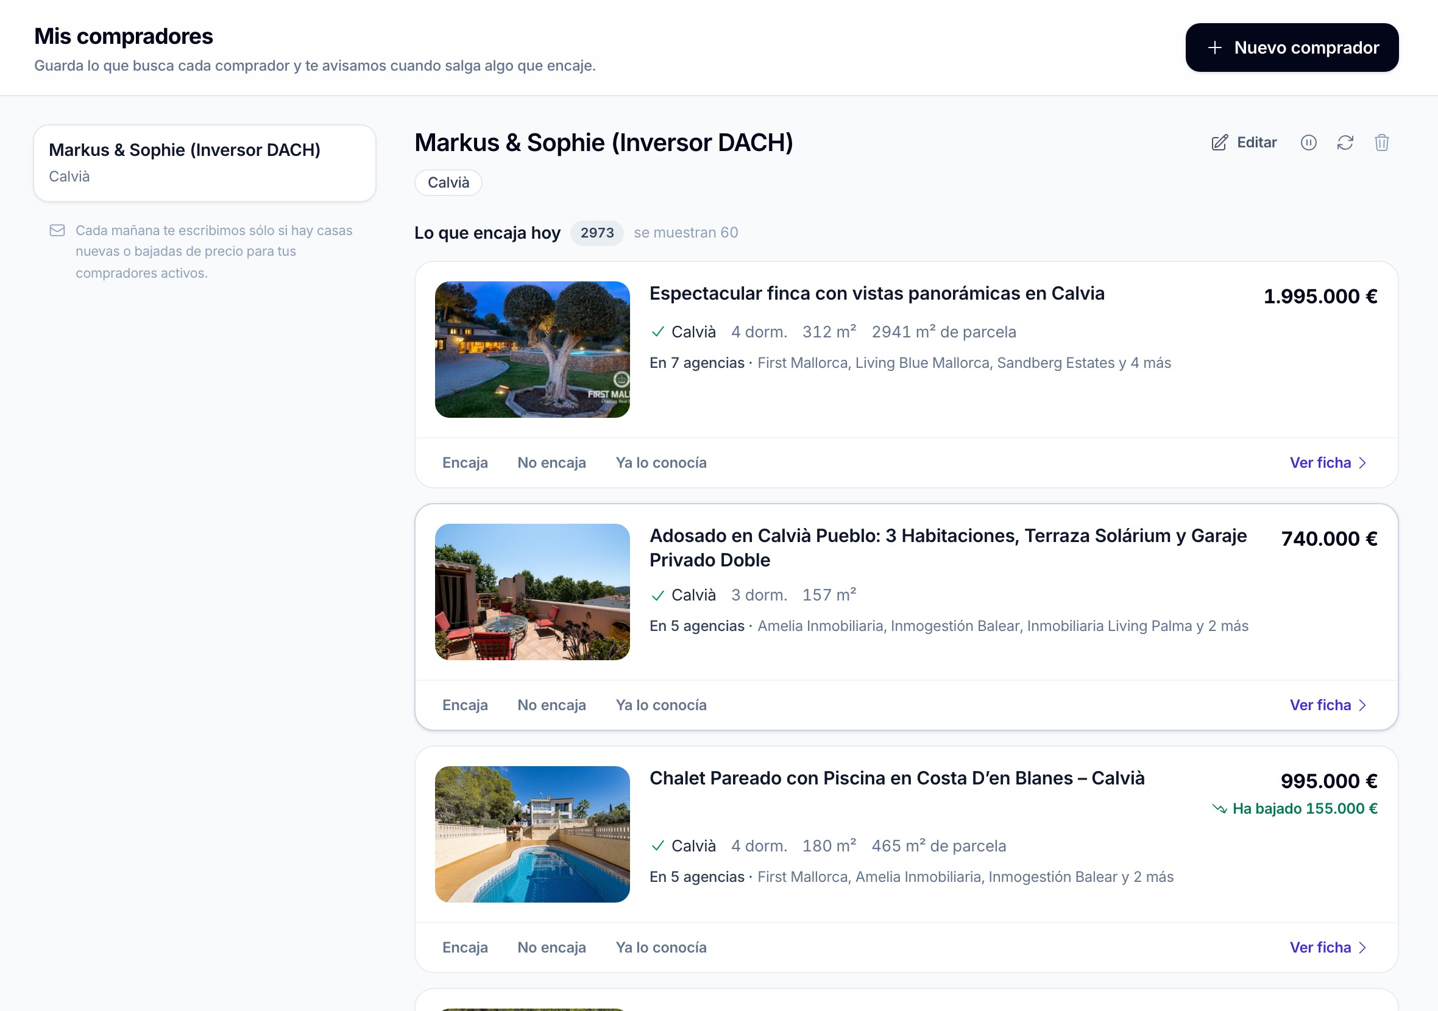Click En 7 agencias on the finca listing
The height and width of the screenshot is (1011, 1438).
pos(696,362)
